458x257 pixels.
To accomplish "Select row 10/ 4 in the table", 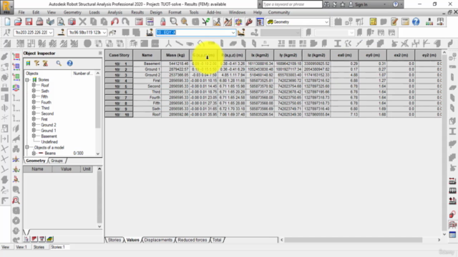I will pos(119,81).
